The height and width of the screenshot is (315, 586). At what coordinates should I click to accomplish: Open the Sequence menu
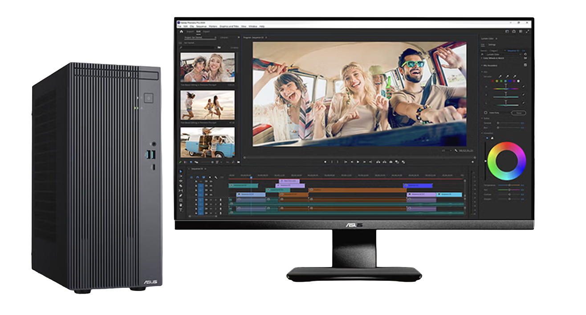201,27
